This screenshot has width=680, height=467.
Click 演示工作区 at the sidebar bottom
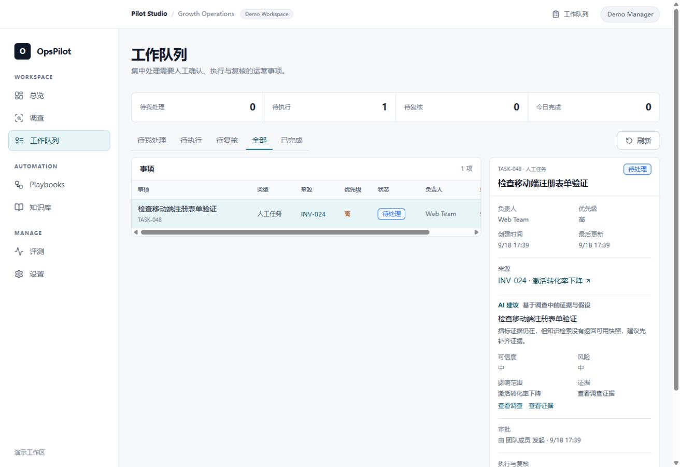pyautogui.click(x=30, y=452)
